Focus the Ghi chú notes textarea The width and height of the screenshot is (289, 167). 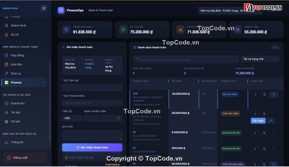point(92,135)
